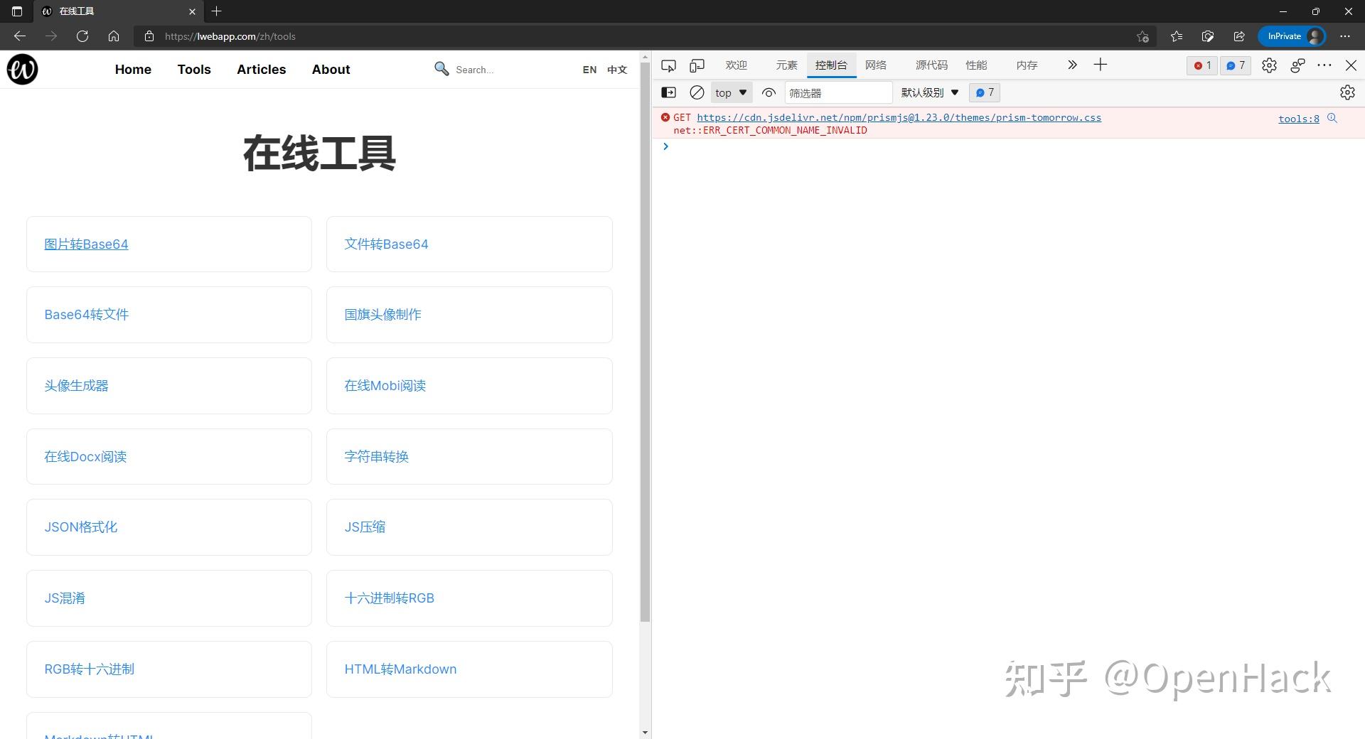Refresh the current page
This screenshot has height=739, width=1365.
[82, 36]
